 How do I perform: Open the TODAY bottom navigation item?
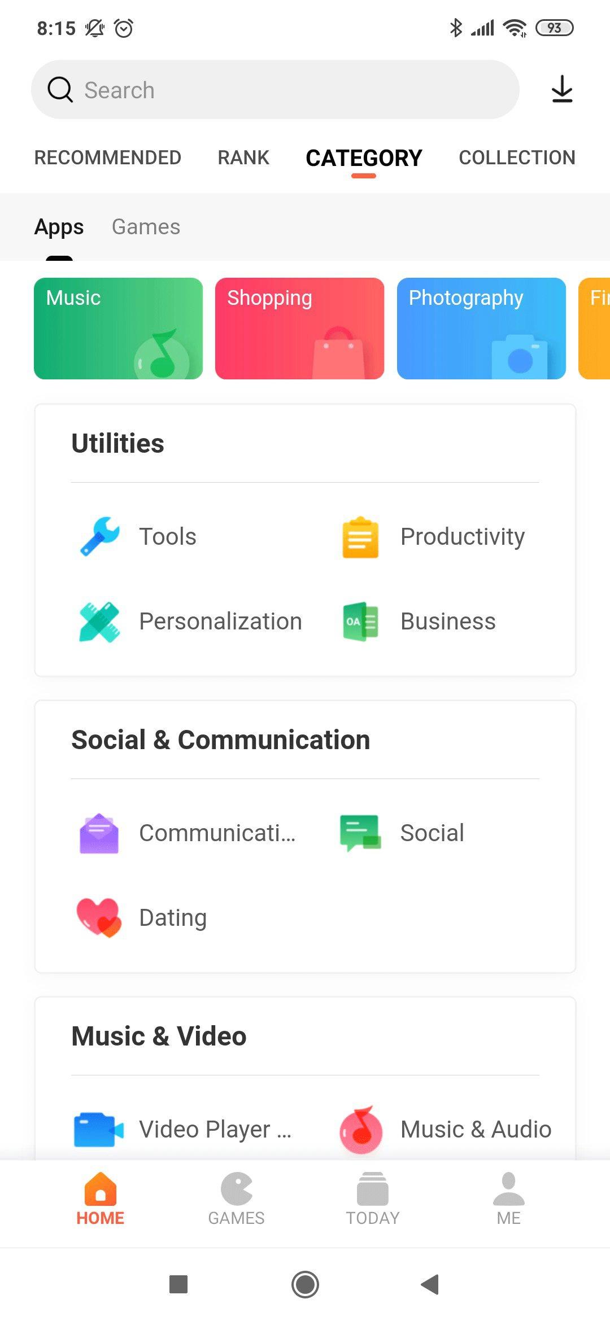(x=373, y=1198)
